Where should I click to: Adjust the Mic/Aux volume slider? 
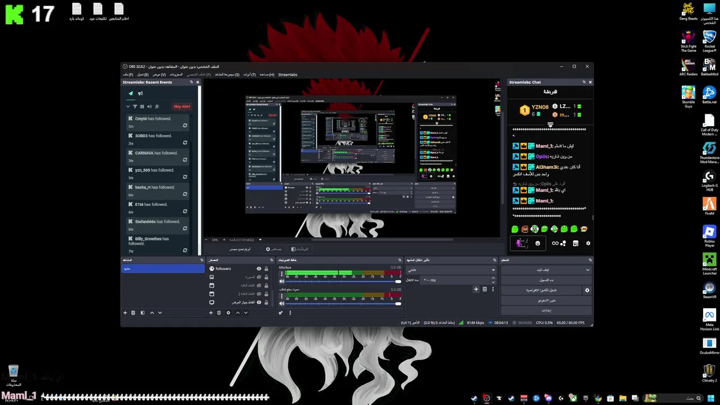(343, 281)
